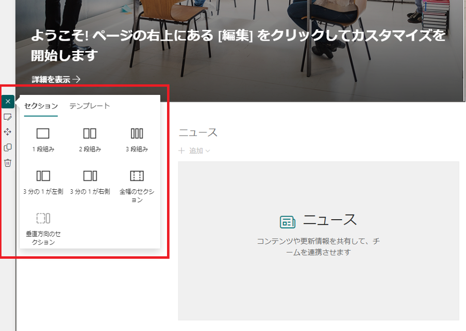The width and height of the screenshot is (466, 331).
Task: Click the duplicate section icon
Action: (x=8, y=147)
